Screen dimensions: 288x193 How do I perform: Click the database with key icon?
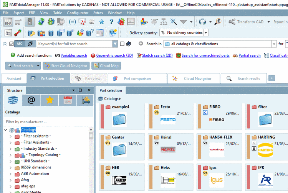point(31,33)
